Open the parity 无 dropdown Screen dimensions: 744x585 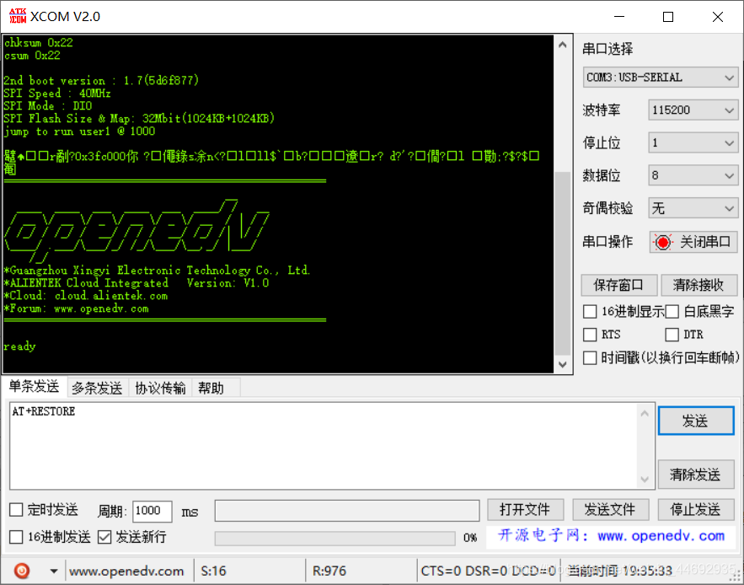(x=693, y=208)
